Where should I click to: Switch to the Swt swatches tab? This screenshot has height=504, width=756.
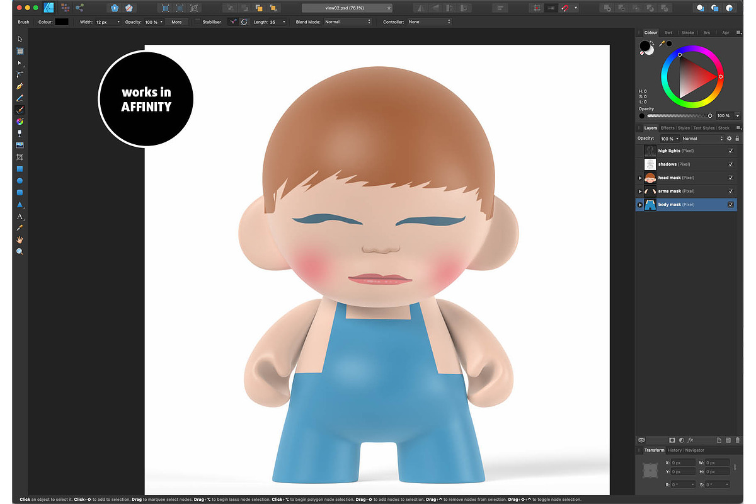pos(668,32)
